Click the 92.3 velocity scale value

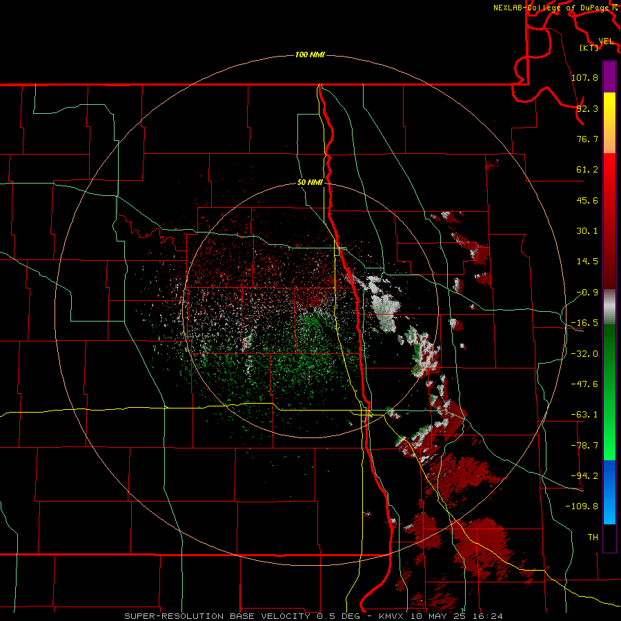click(x=587, y=108)
